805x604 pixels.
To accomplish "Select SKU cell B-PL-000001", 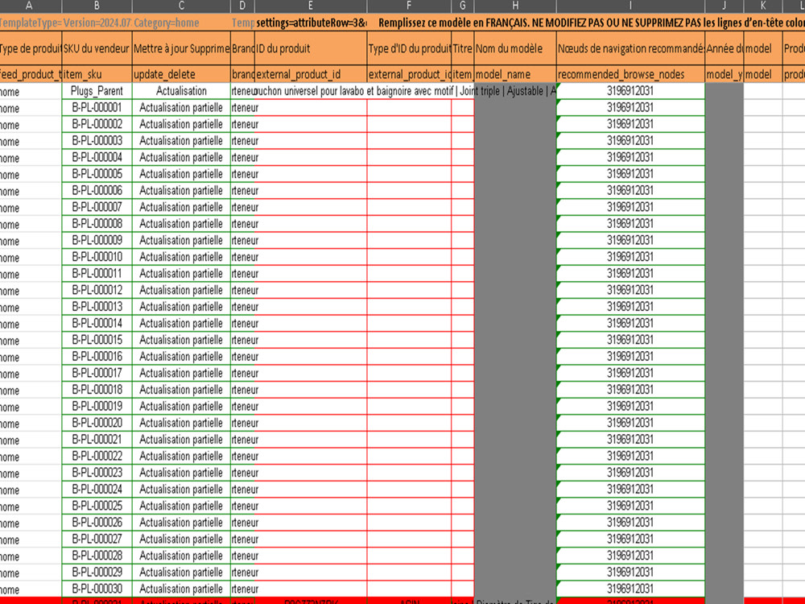I will (x=97, y=107).
